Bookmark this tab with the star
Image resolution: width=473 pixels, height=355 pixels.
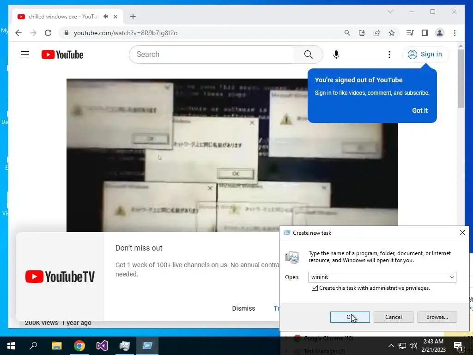(x=392, y=33)
